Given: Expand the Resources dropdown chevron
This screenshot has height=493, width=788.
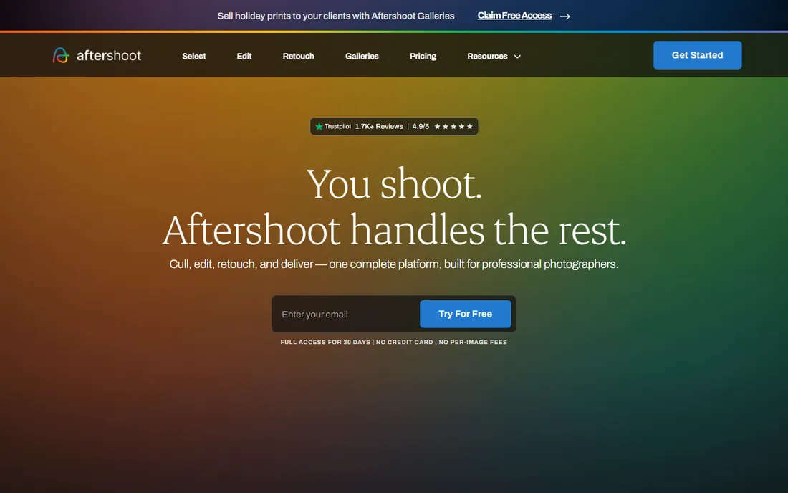Looking at the screenshot, I should tap(517, 57).
